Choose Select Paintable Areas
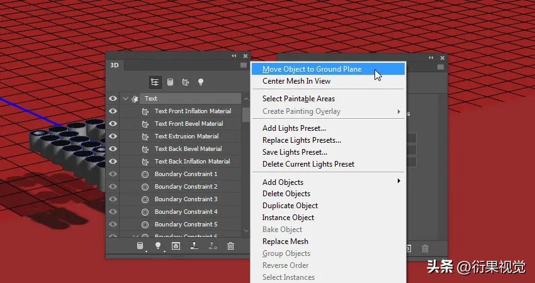The image size is (535, 283). (328, 99)
